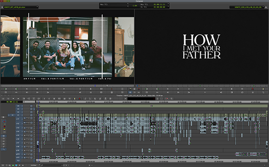Click the Play button under the source monitor
Viewport: 269px width, 167px height.
tap(64, 89)
